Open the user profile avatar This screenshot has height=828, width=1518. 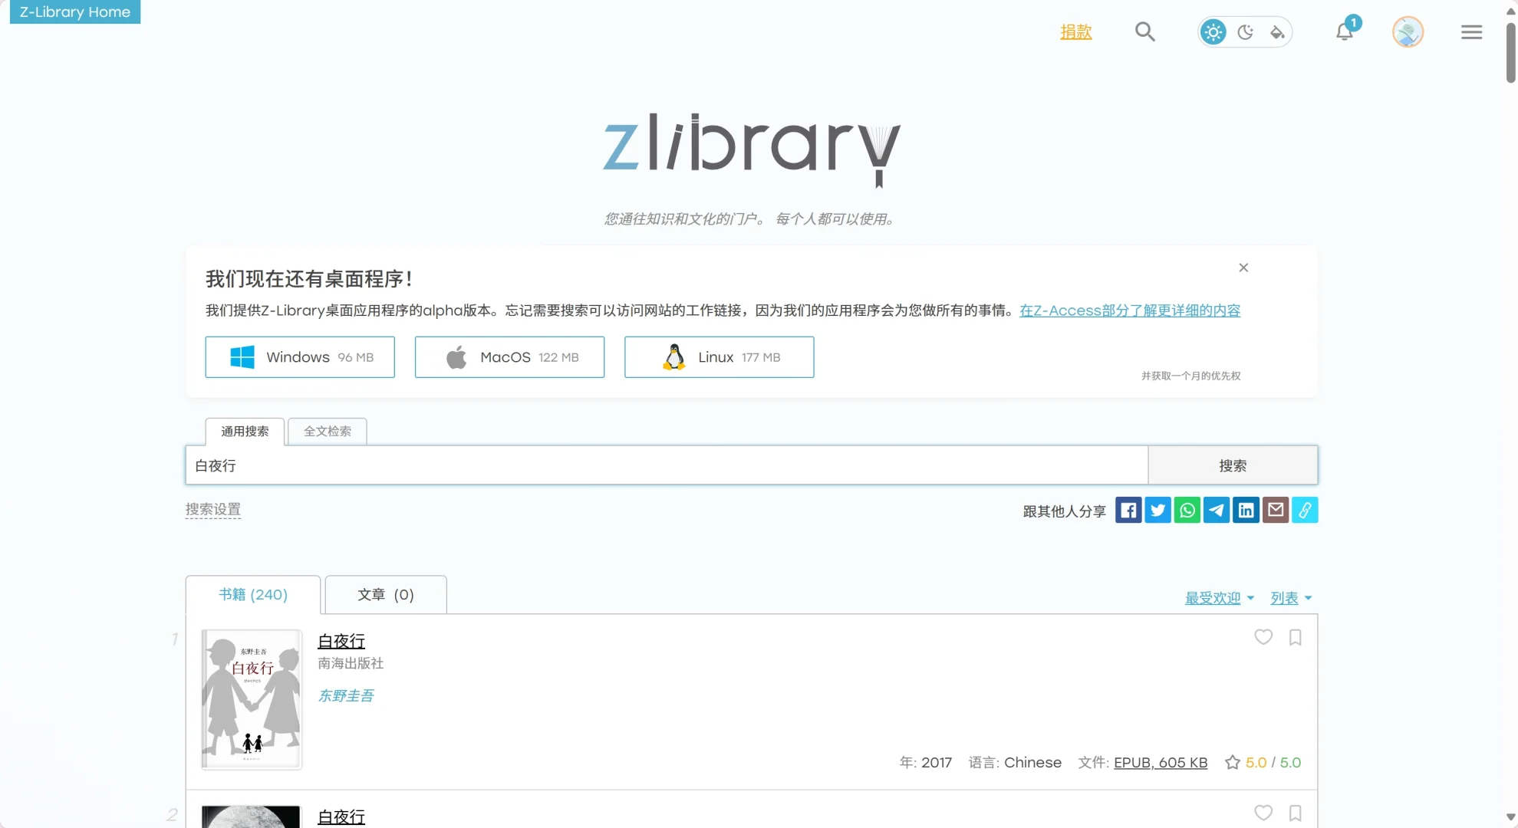(1408, 31)
